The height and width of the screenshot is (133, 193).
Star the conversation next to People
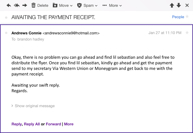187,17
